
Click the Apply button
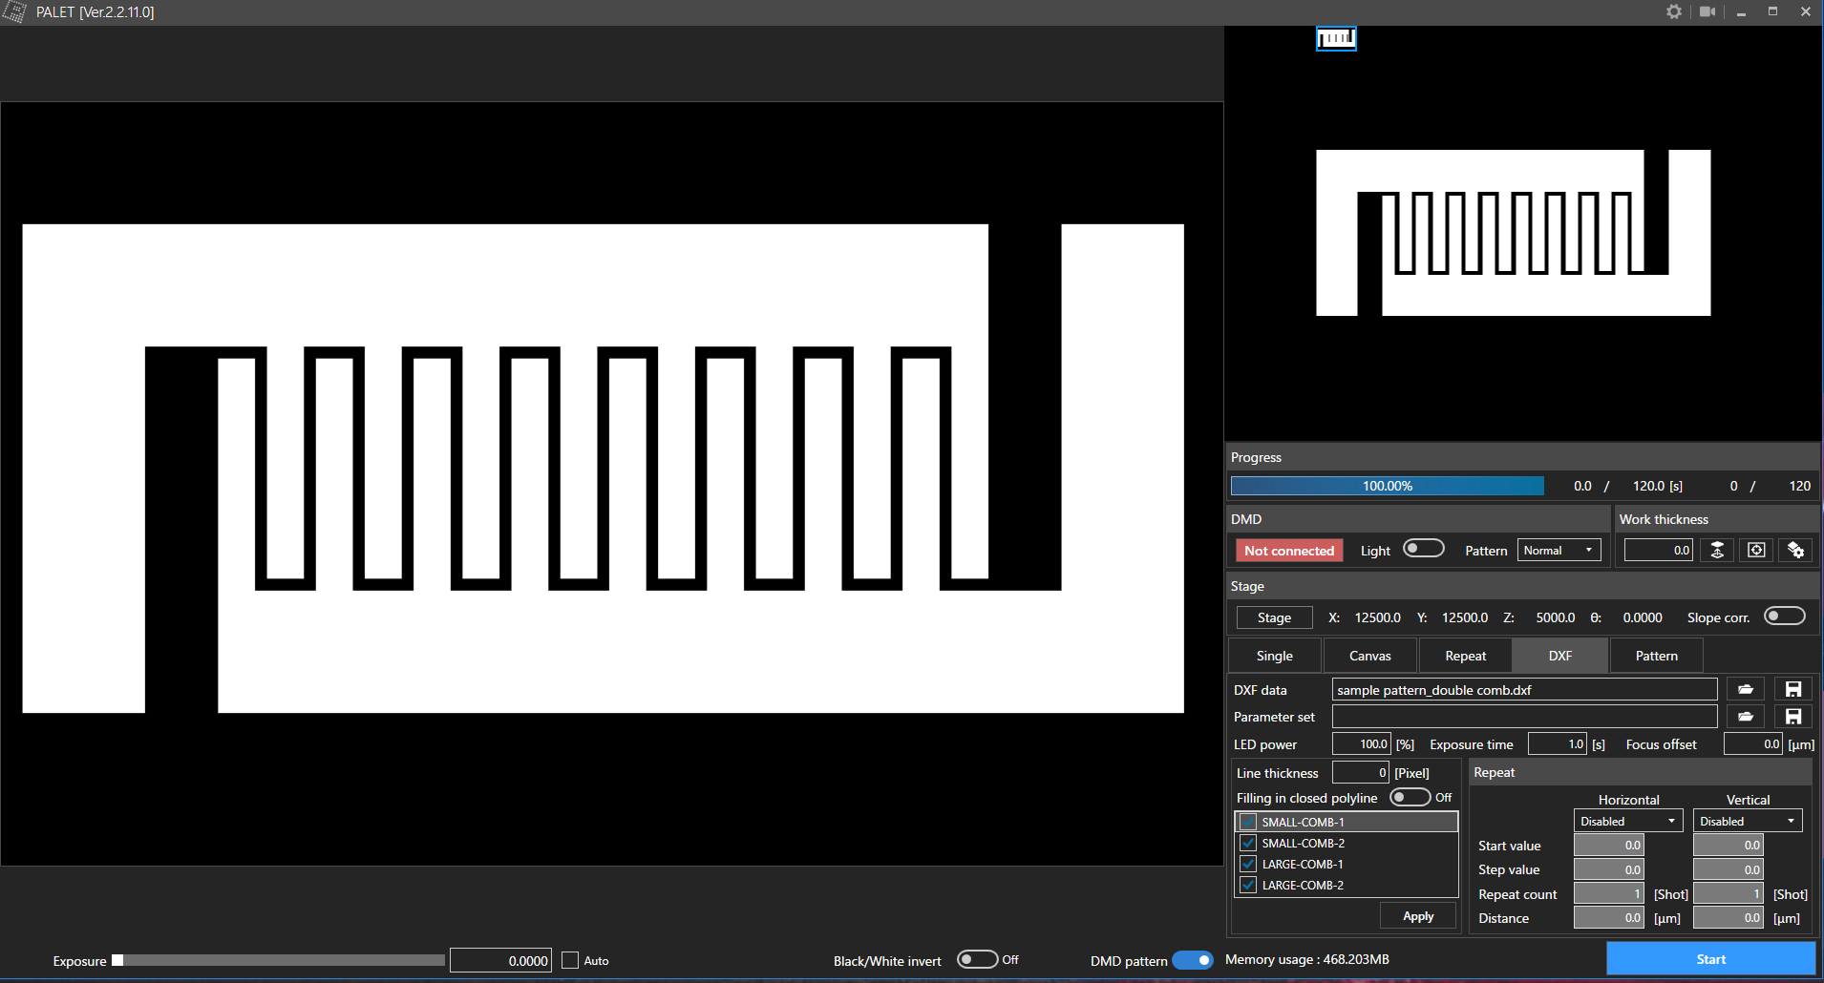click(x=1418, y=916)
